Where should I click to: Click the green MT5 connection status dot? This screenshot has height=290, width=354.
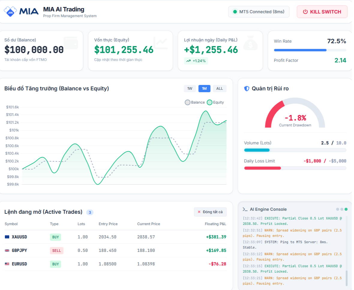235,12
